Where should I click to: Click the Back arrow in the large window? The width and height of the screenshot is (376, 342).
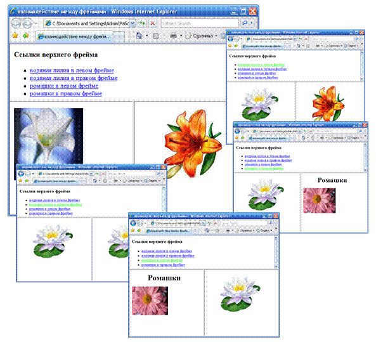pyautogui.click(x=16, y=23)
